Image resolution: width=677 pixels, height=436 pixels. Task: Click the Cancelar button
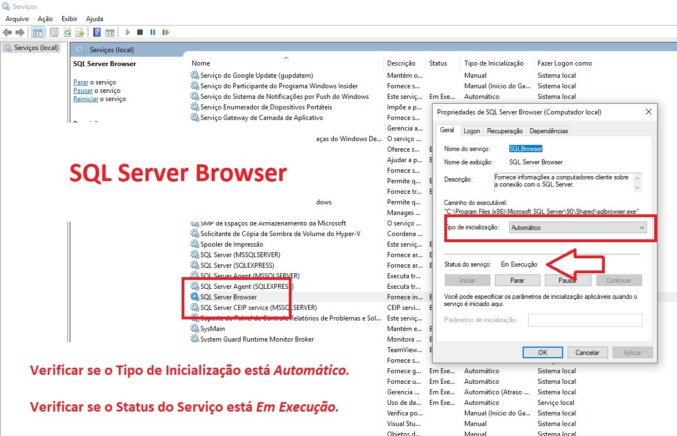587,352
